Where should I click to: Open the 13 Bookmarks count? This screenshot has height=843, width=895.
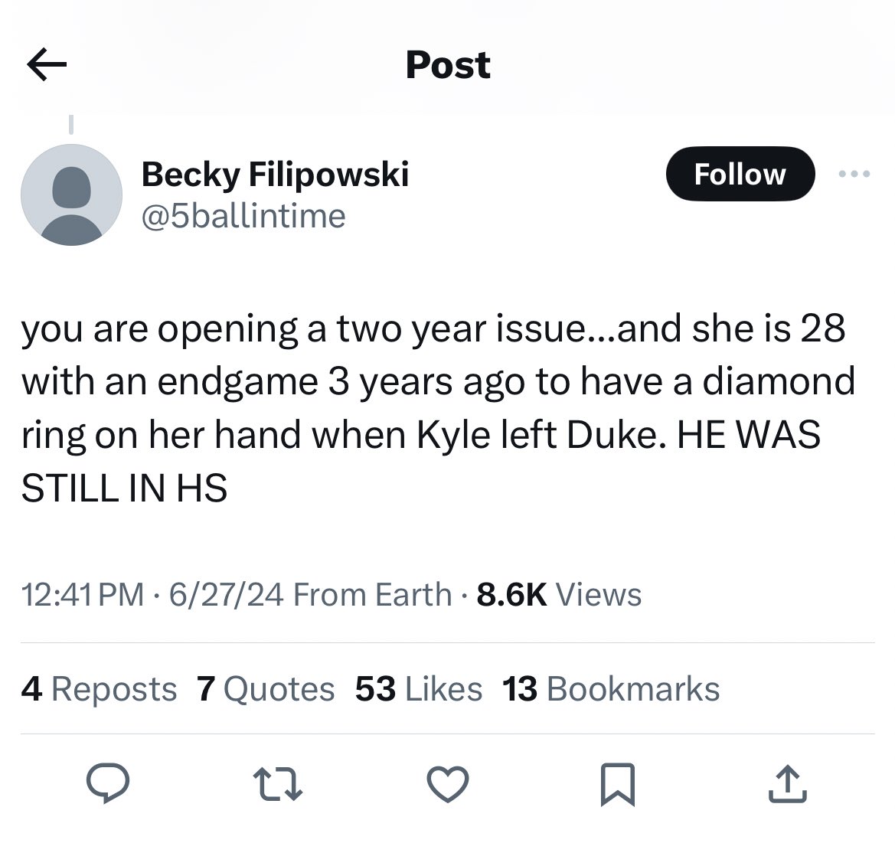[x=611, y=689]
